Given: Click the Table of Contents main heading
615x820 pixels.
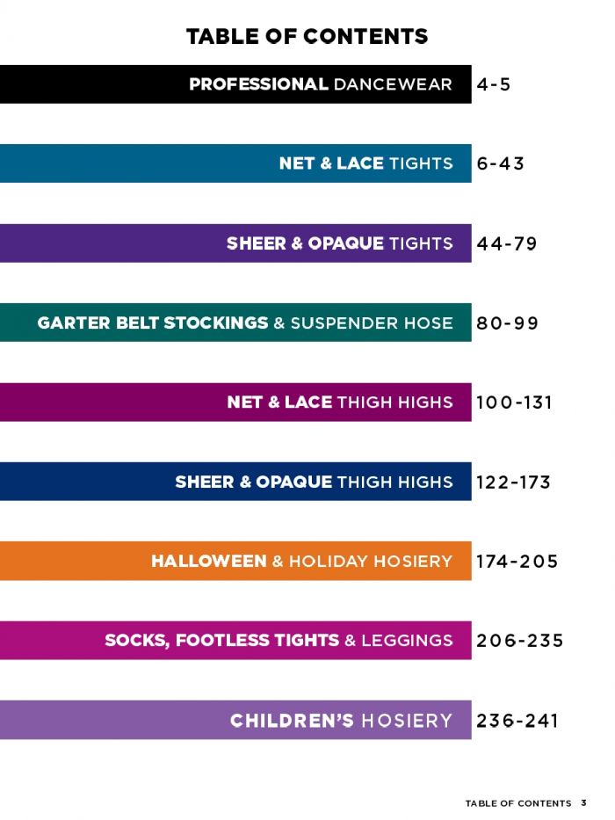Looking at the screenshot, I should click(307, 36).
